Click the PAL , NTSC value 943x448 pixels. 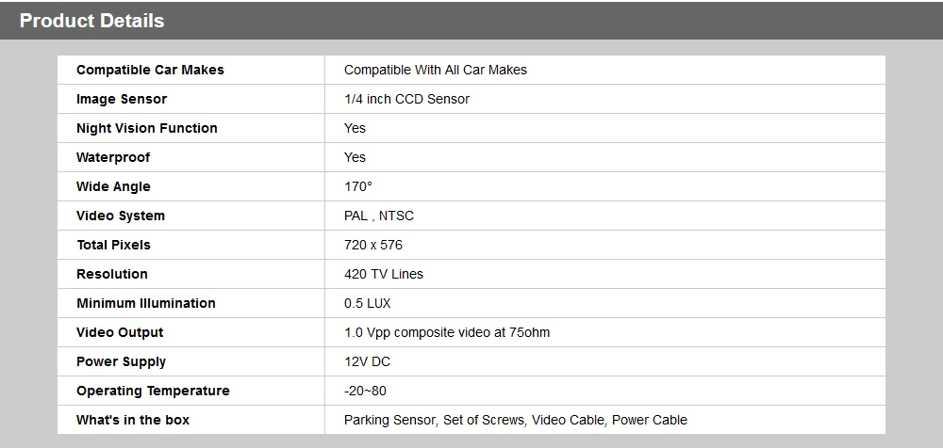379,216
